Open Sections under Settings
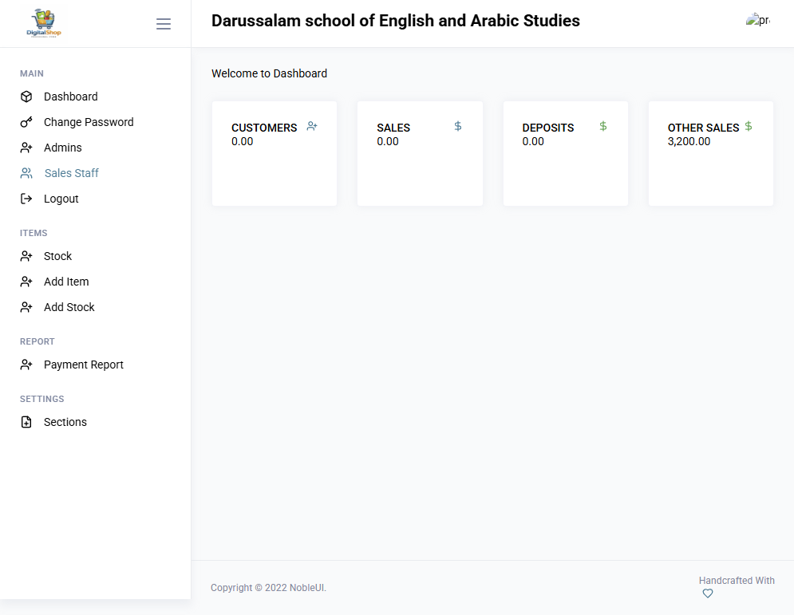 coord(65,422)
